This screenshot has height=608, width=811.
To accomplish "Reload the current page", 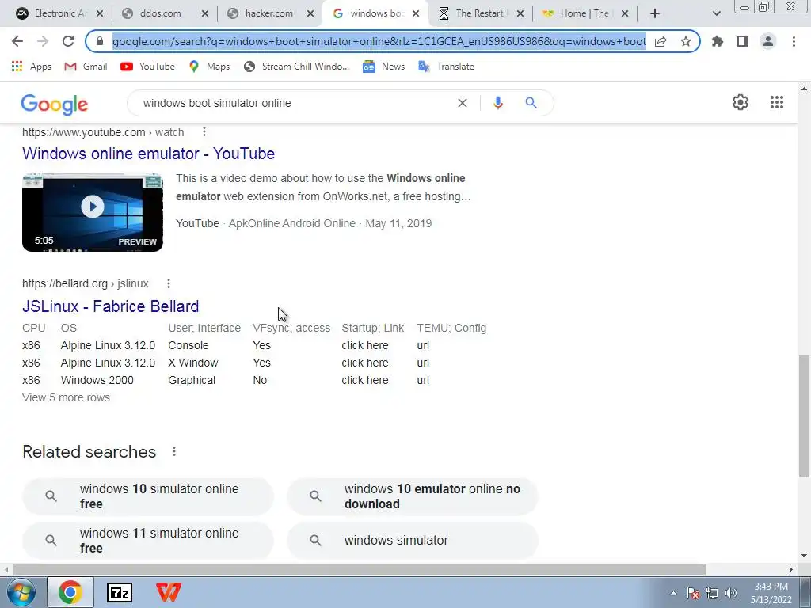I will point(68,41).
